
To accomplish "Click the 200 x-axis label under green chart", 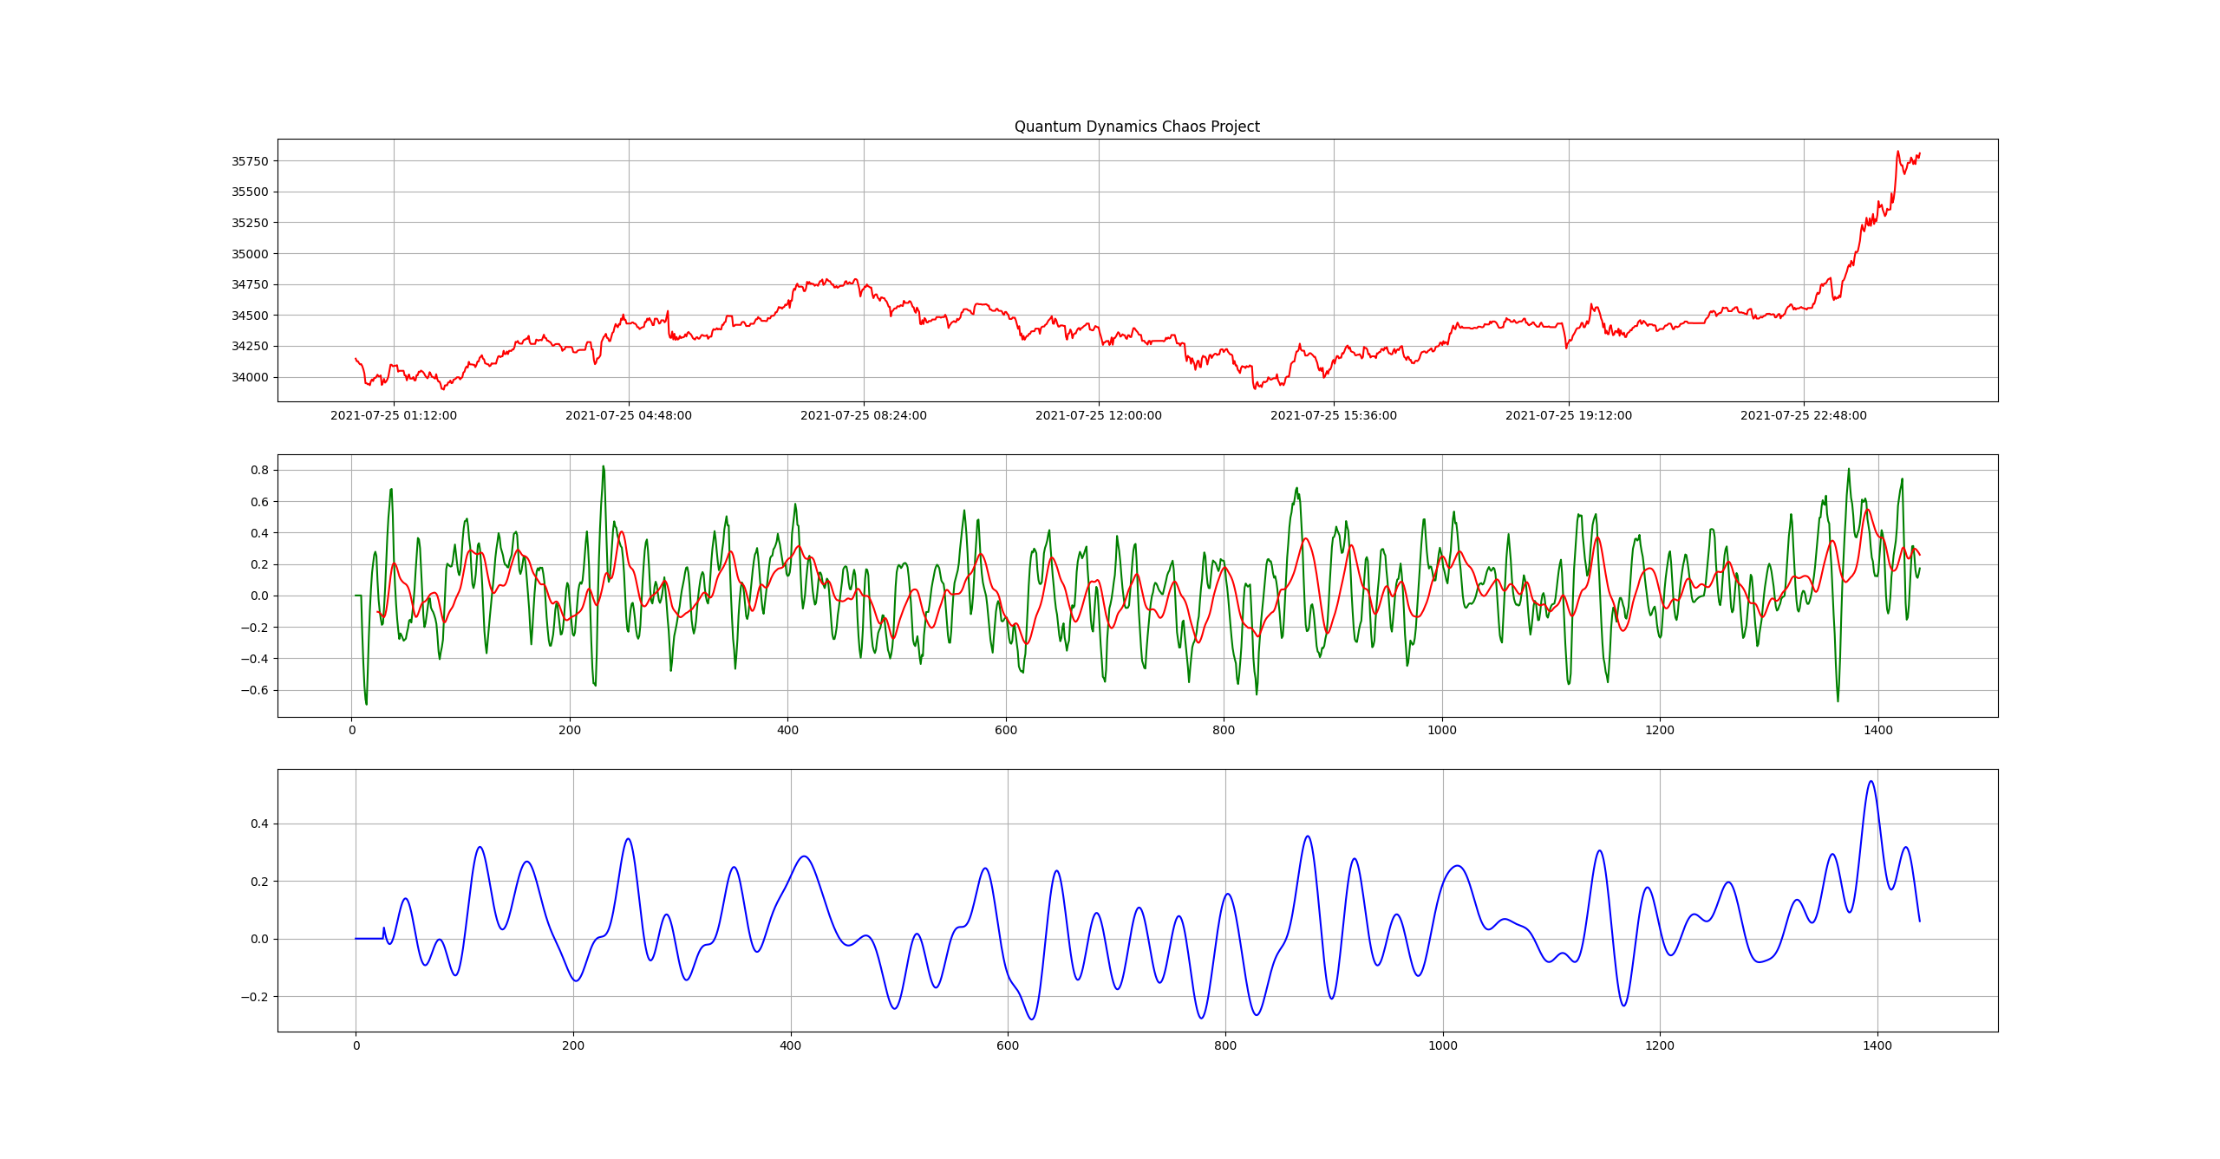I will pos(570,730).
